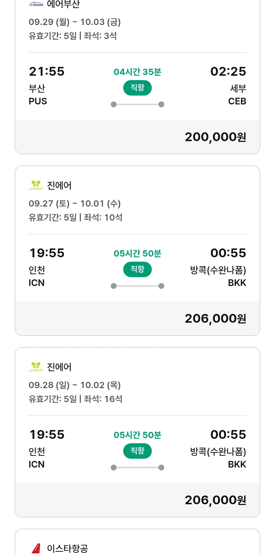Screen dimensions: 275x555
Task: Tap the 직항 badge on the 09.28 Bangkok flight
Action: (137, 451)
